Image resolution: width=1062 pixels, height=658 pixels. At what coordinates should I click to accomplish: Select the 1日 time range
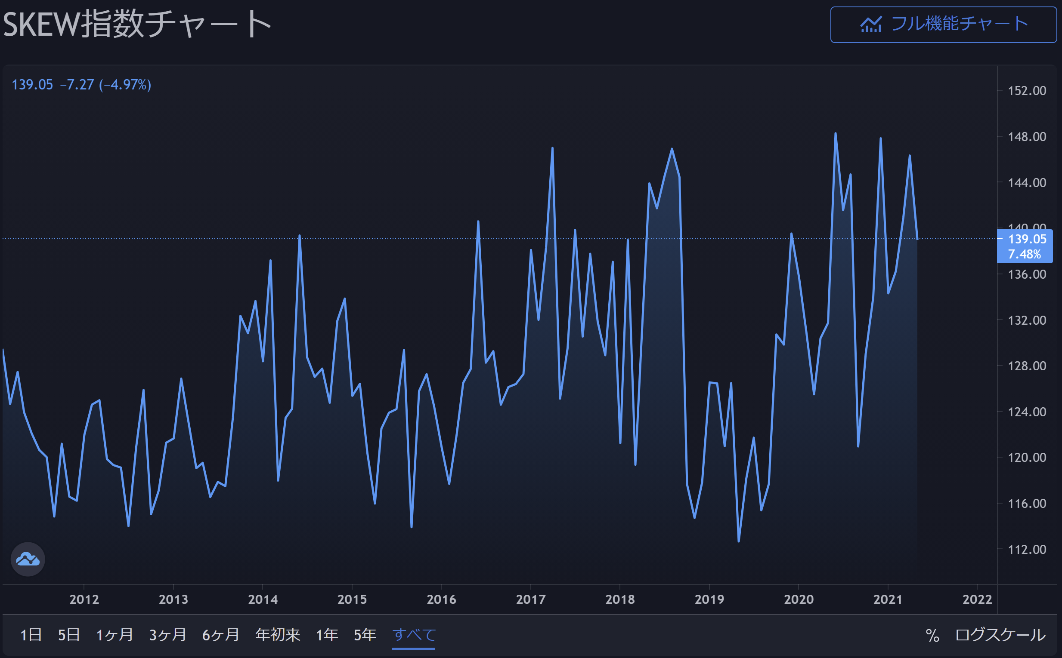31,635
